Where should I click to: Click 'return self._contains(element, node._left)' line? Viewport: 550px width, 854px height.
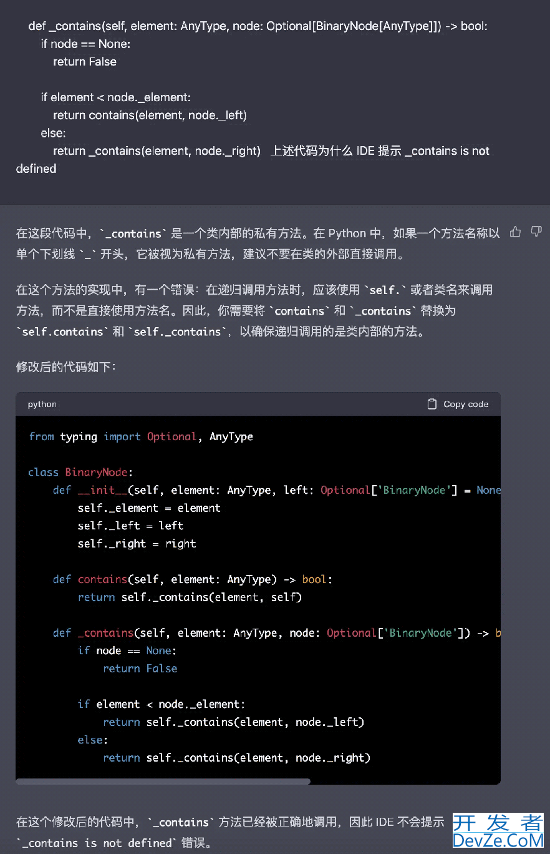[x=233, y=722]
